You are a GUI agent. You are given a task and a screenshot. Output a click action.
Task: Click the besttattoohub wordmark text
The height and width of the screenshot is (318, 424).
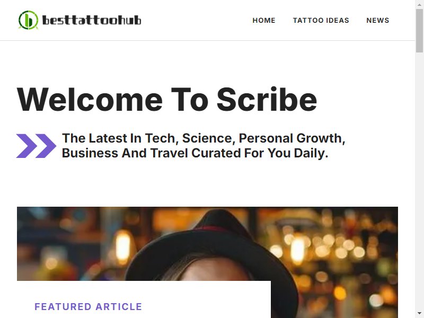click(x=92, y=20)
